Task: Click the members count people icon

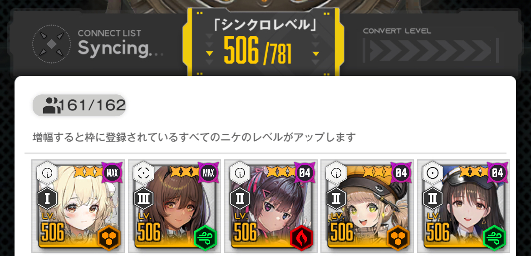Action: [x=52, y=105]
